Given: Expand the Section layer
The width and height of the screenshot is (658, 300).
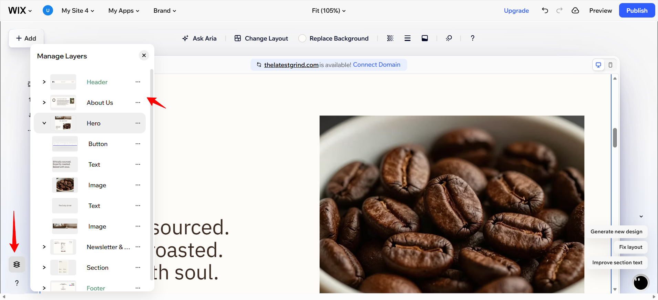Looking at the screenshot, I should click(x=44, y=267).
